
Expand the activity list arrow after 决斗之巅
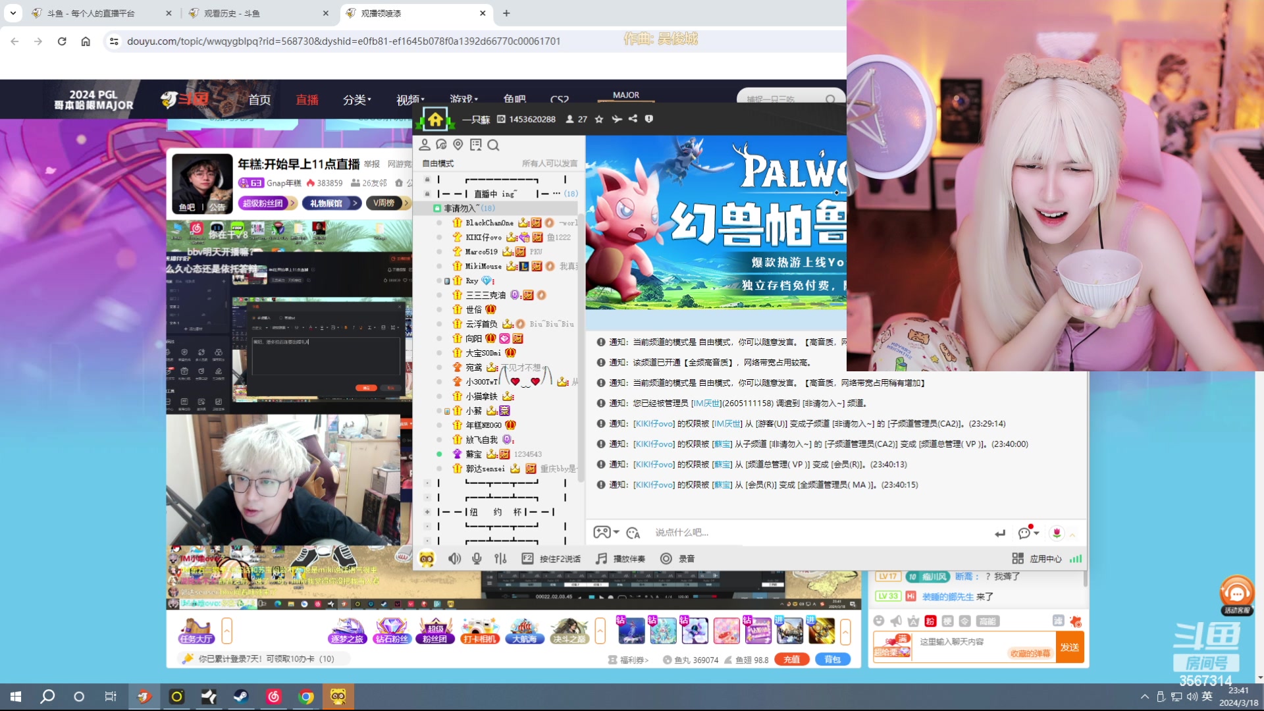pos(600,631)
